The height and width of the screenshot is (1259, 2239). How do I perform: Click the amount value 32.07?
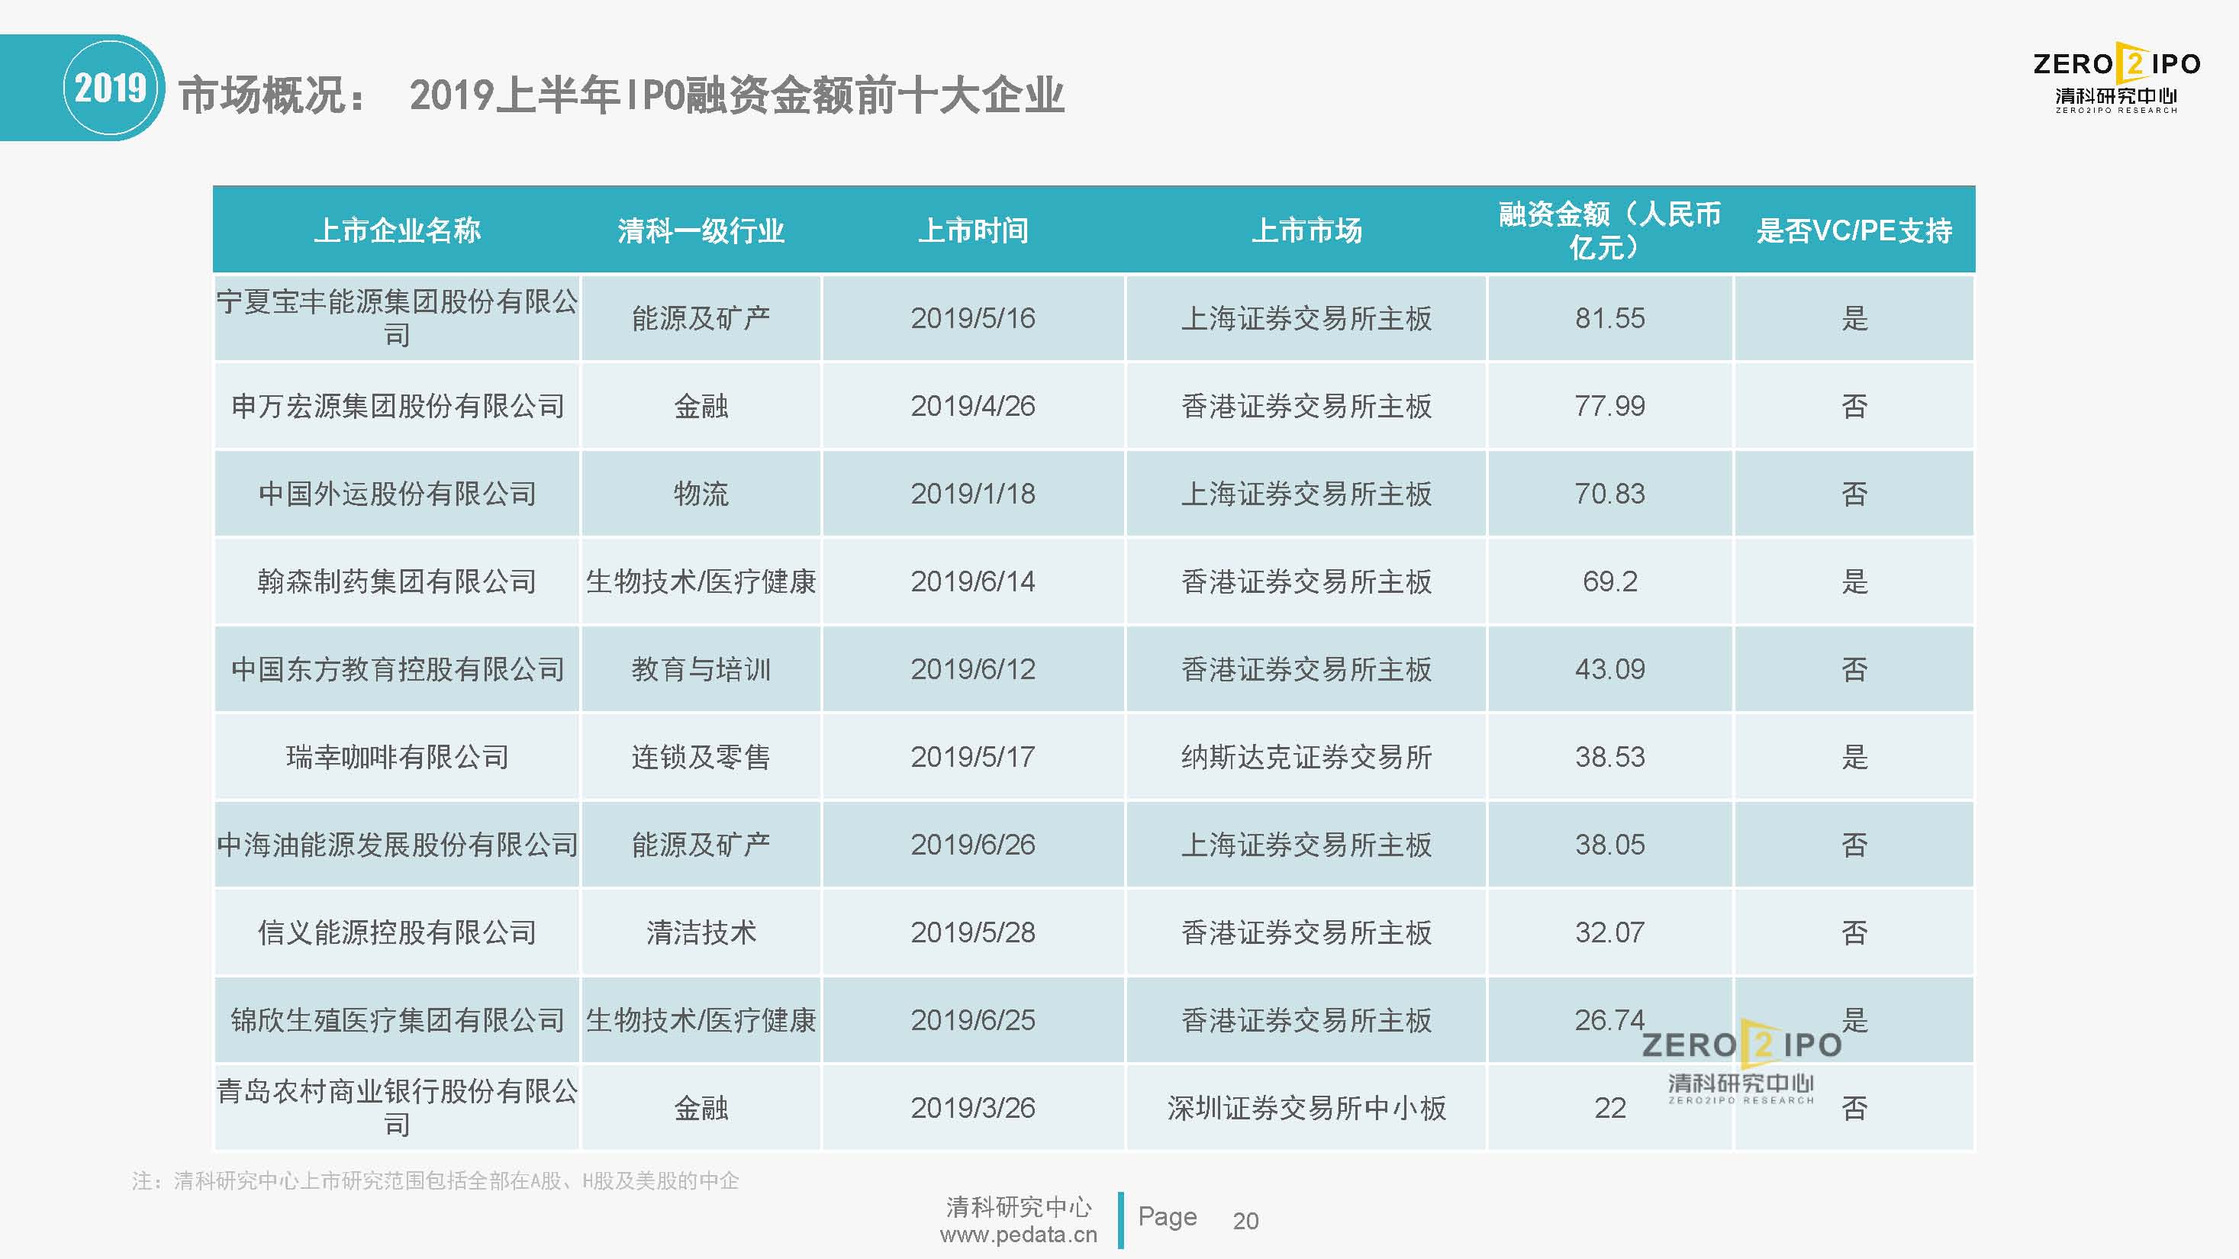click(x=1609, y=932)
